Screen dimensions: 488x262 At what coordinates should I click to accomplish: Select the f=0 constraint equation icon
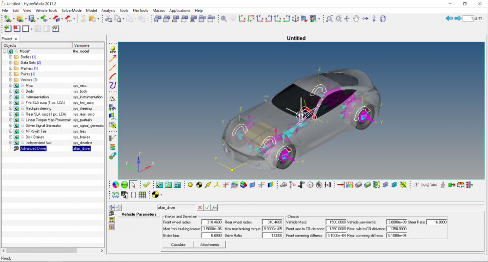coord(328,185)
